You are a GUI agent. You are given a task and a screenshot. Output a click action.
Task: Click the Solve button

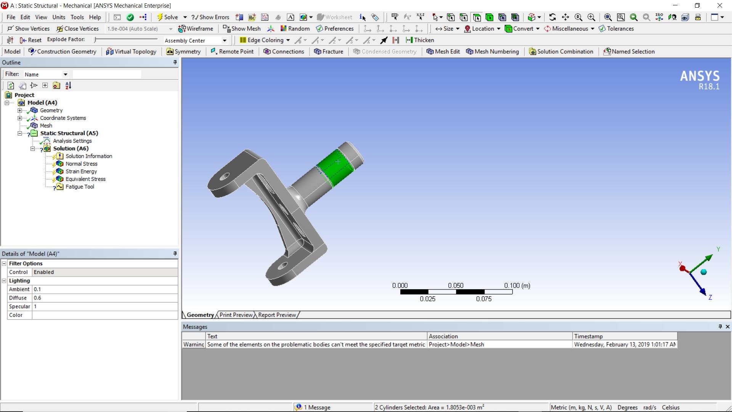click(x=167, y=17)
